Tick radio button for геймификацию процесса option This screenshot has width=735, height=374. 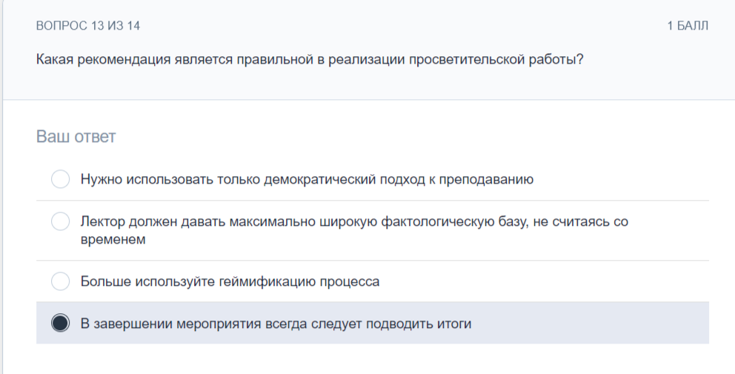click(61, 281)
